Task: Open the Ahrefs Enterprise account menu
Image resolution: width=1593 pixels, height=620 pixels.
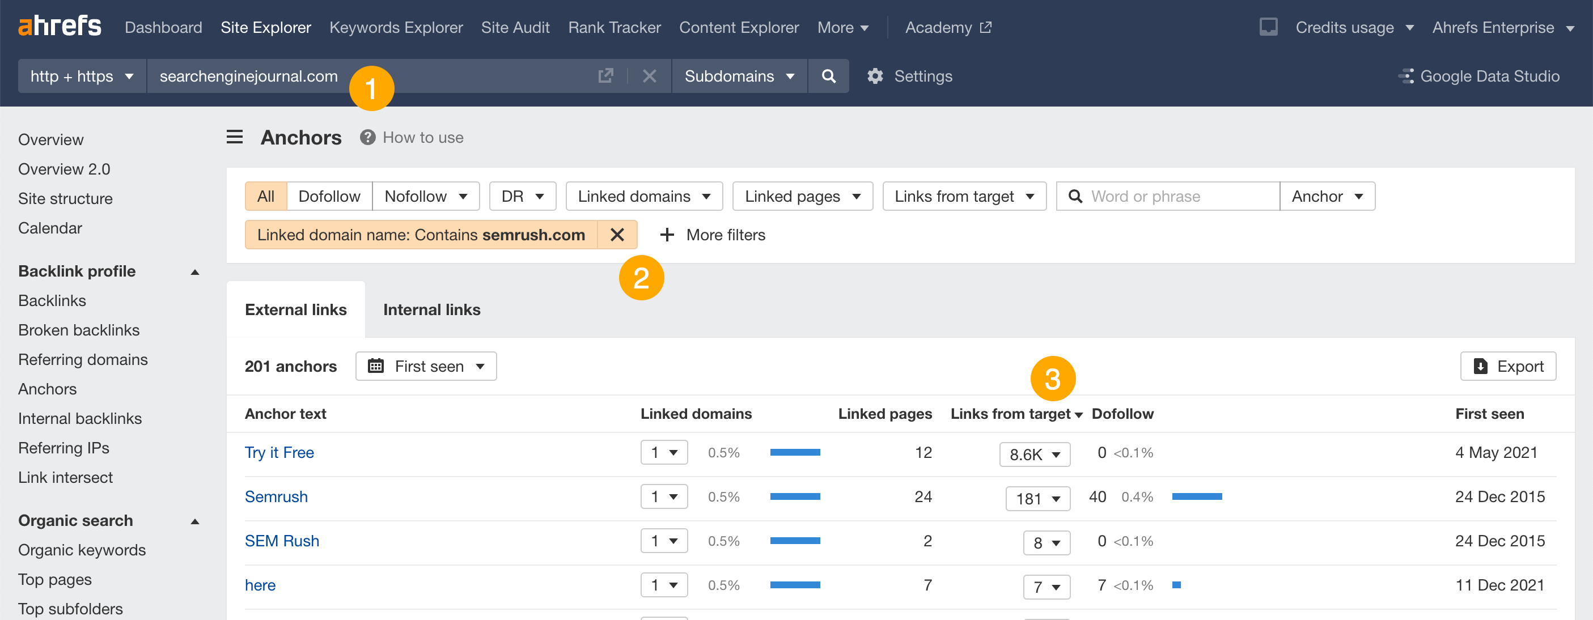Action: click(x=1503, y=27)
